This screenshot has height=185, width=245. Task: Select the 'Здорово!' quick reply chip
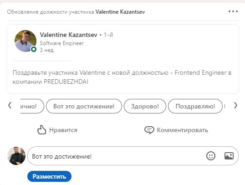click(145, 106)
